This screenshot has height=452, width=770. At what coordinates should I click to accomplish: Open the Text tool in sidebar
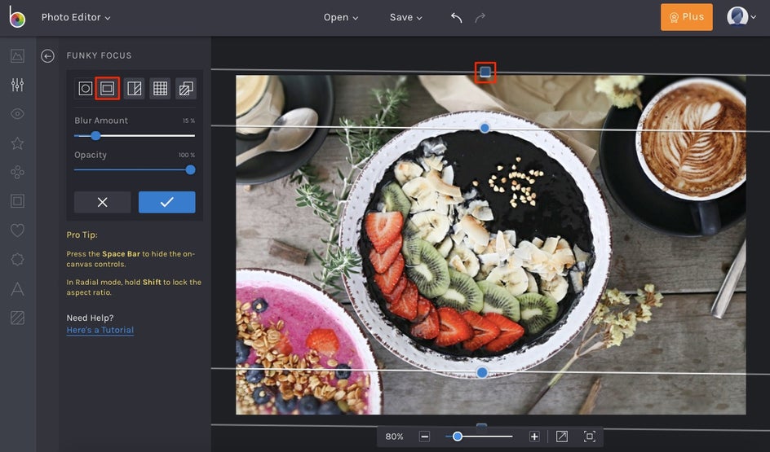point(17,288)
